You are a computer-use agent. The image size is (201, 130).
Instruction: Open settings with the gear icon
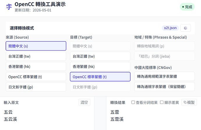pyautogui.click(x=185, y=28)
